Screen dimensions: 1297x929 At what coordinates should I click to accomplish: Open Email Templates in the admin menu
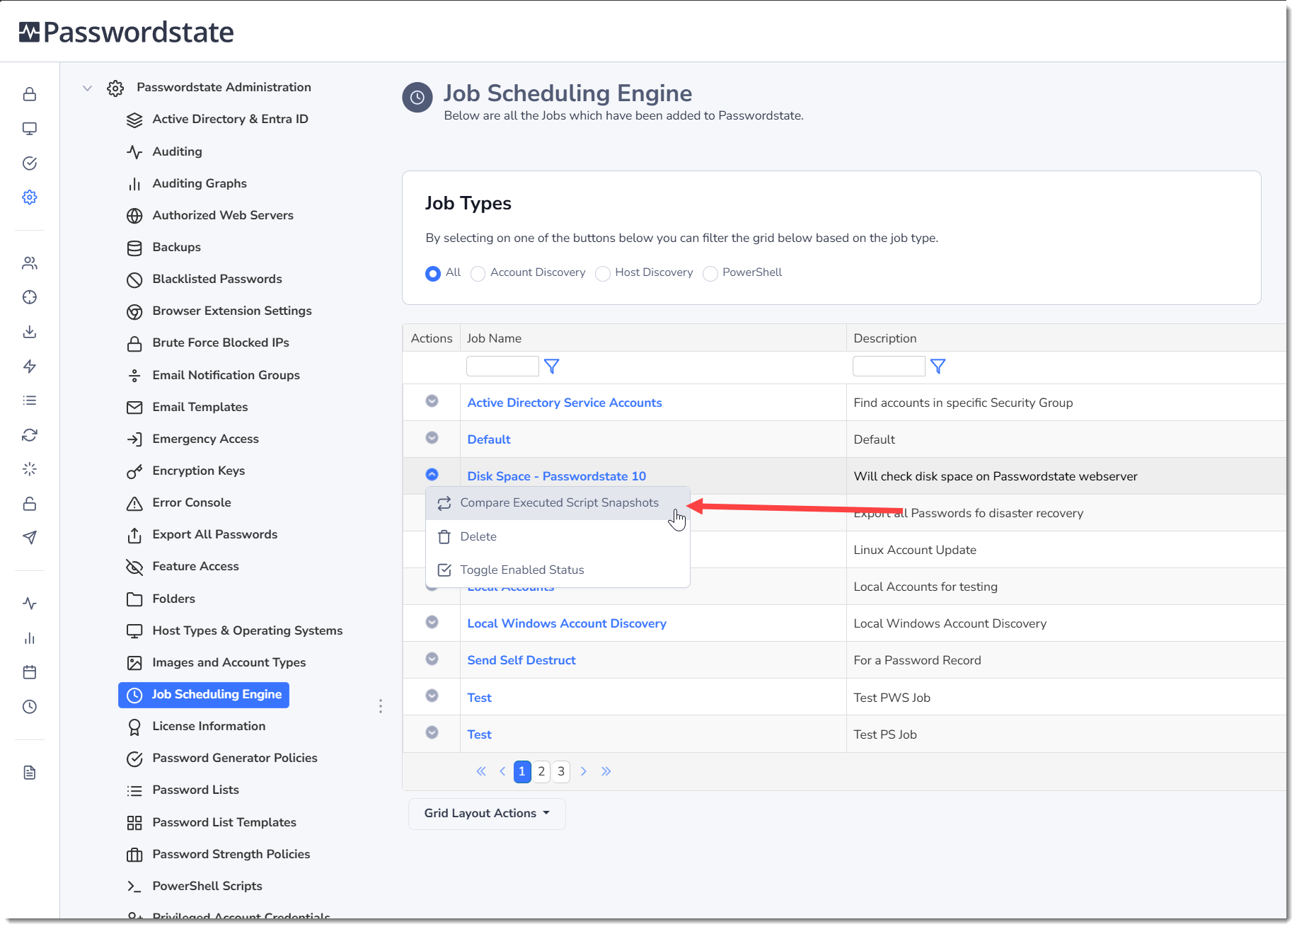[x=200, y=407]
